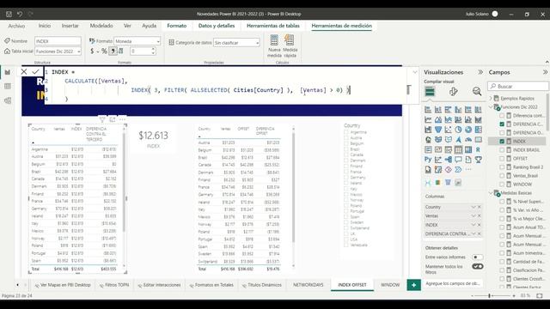Collapse Funciones Dic 2022 table
This screenshot has width=550, height=309.
click(x=491, y=106)
